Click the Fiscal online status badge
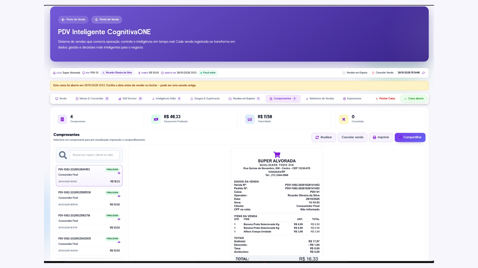Screen dimensions: 478x268 208,73
